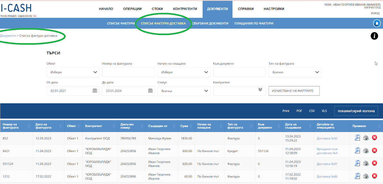The image size is (383, 184).
Task: Open the Тип на фактурата dropdown
Action: pyautogui.click(x=295, y=72)
